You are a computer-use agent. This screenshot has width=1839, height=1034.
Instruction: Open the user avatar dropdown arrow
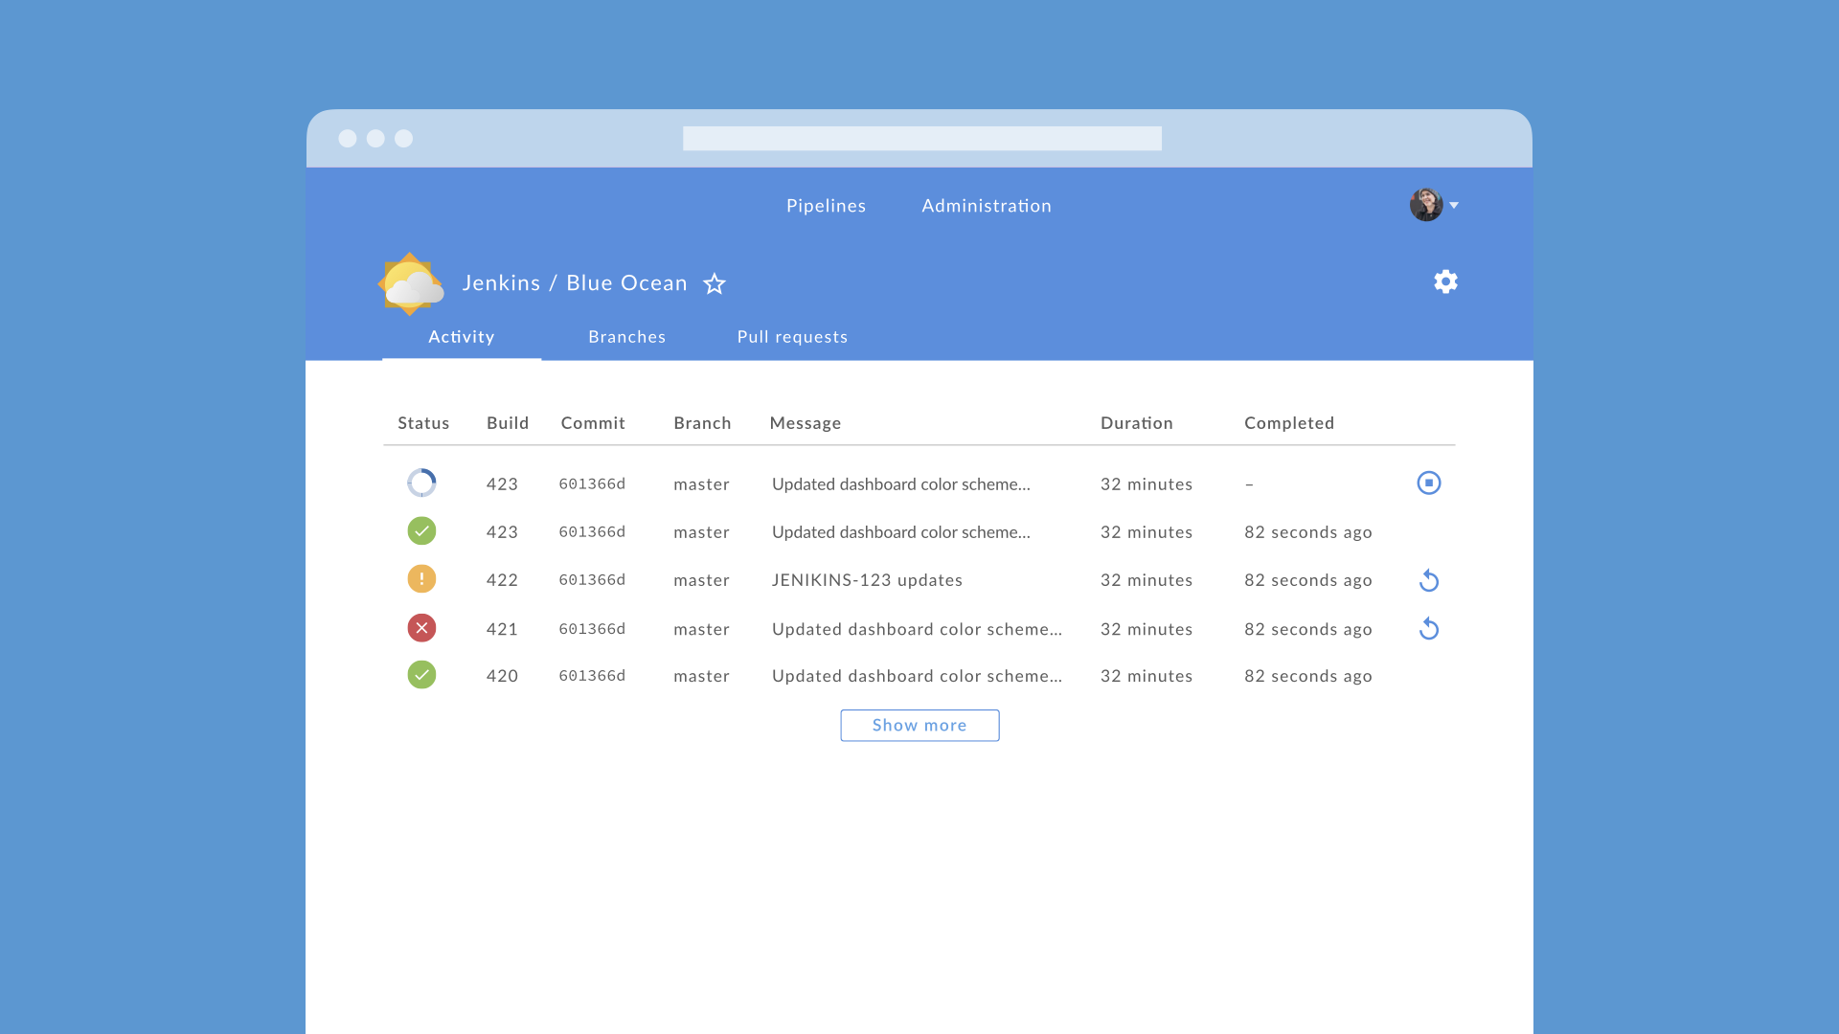pyautogui.click(x=1454, y=205)
